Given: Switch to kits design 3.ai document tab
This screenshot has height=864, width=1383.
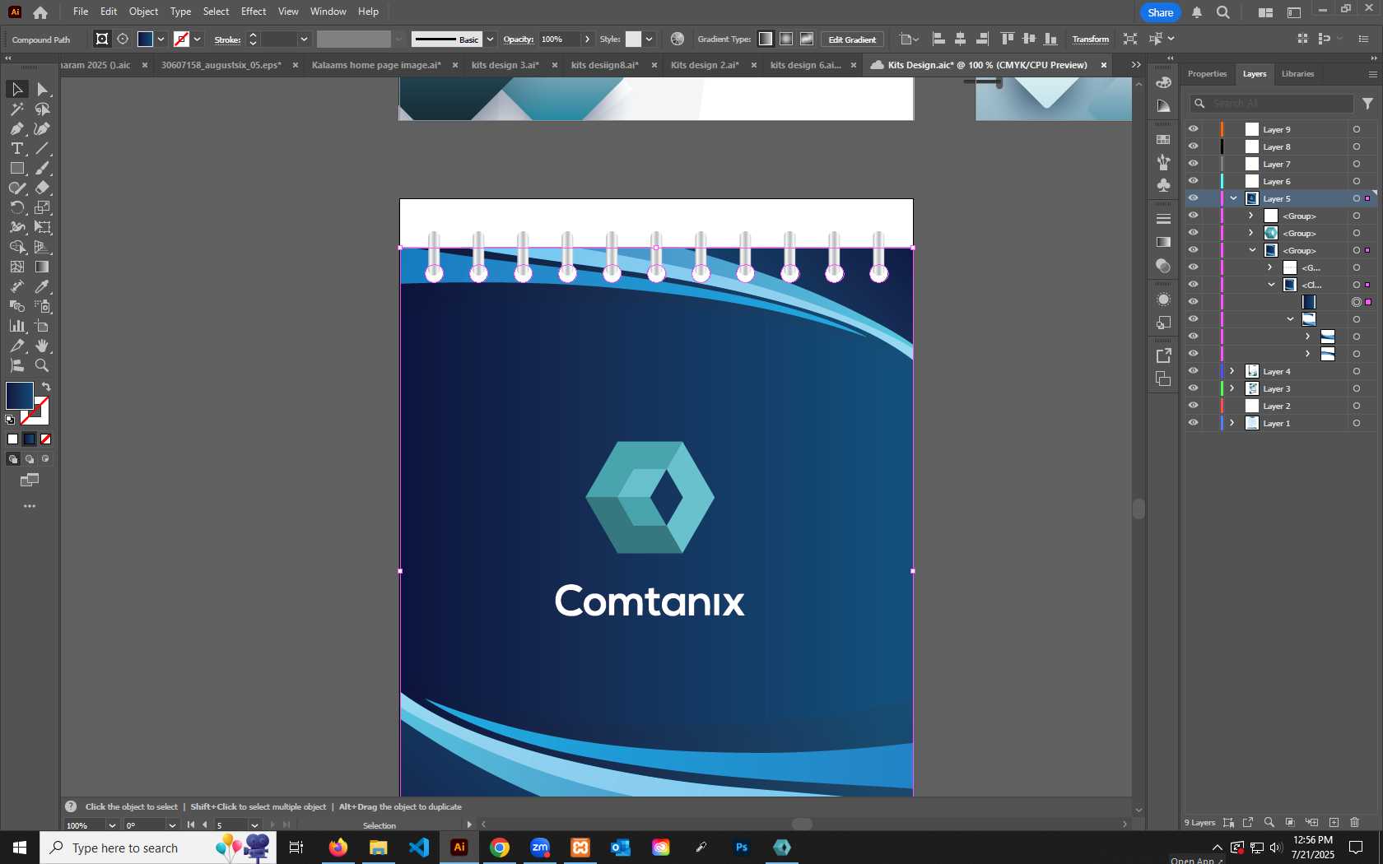Looking at the screenshot, I should tap(505, 65).
